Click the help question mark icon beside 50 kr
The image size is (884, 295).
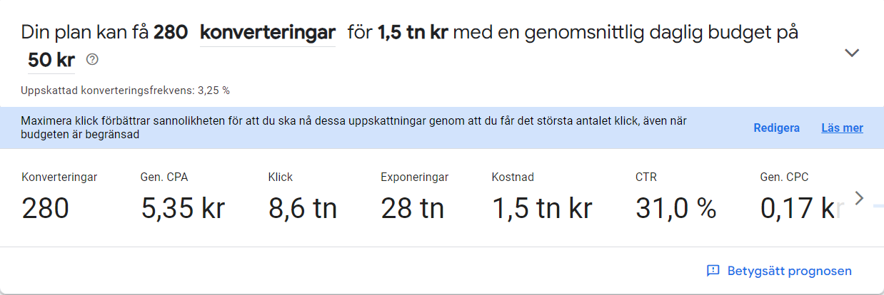click(x=92, y=60)
